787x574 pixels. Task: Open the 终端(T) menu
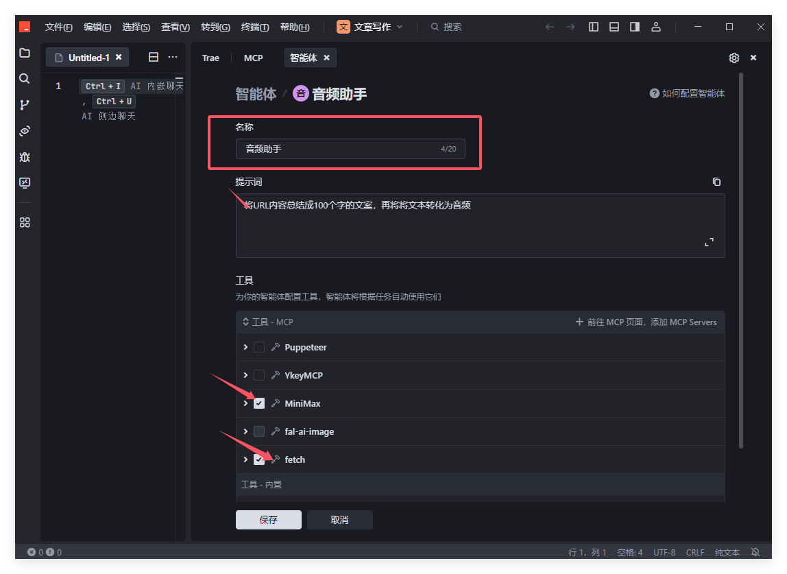pos(255,27)
